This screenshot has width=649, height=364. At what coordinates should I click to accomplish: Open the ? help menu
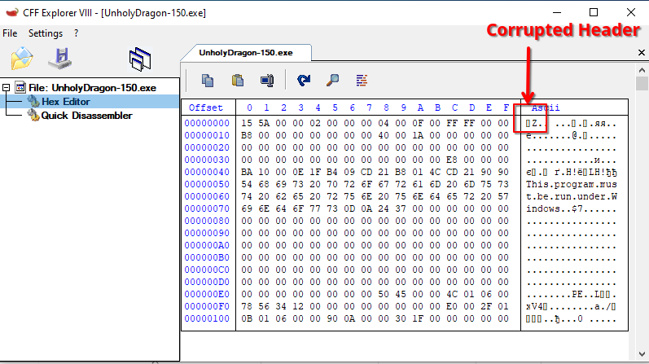tap(76, 33)
